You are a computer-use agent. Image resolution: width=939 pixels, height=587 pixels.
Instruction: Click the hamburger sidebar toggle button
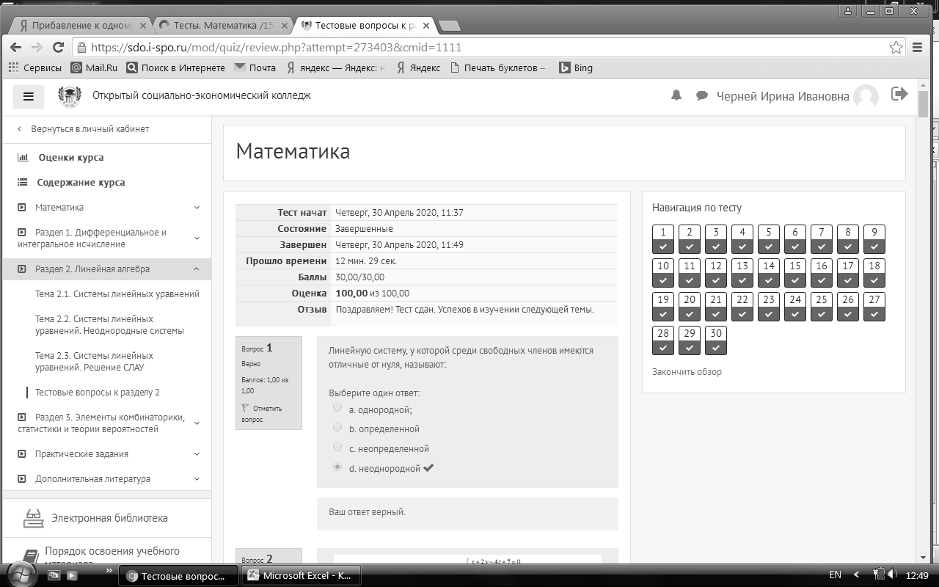click(x=29, y=96)
